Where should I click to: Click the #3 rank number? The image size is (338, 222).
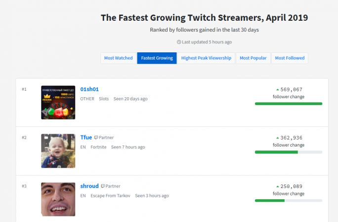(x=24, y=186)
